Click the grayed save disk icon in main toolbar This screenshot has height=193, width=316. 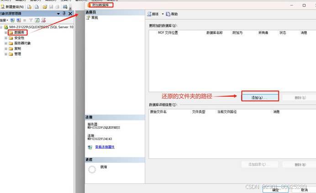click(51, 7)
